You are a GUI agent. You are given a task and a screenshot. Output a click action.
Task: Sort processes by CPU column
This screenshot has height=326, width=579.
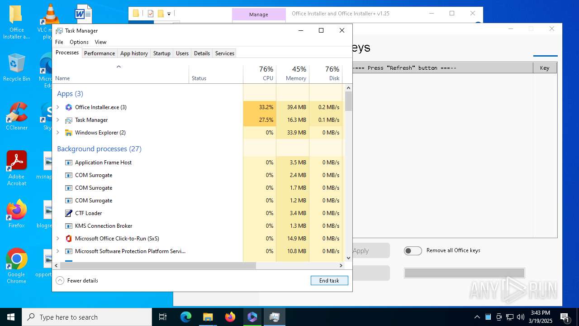coord(260,74)
